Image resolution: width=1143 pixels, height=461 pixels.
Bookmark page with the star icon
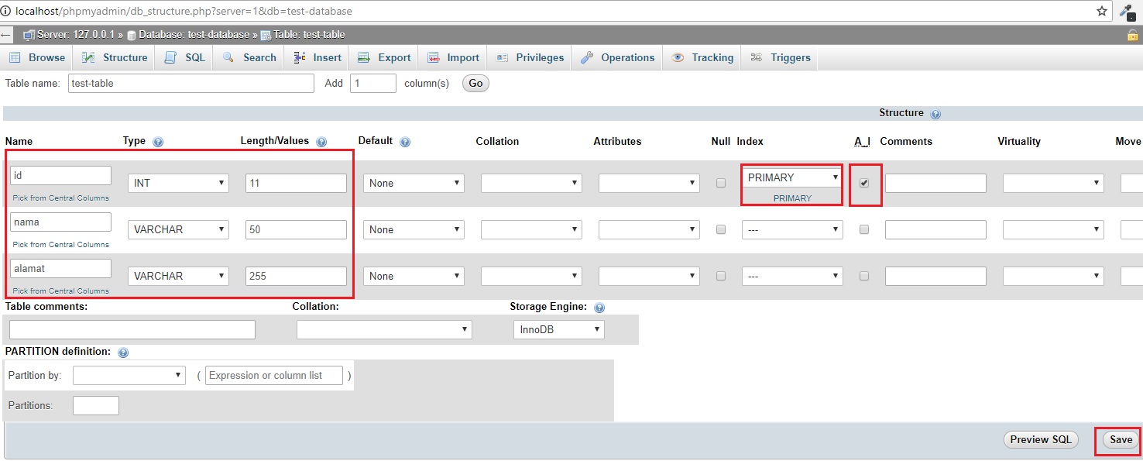1101,11
